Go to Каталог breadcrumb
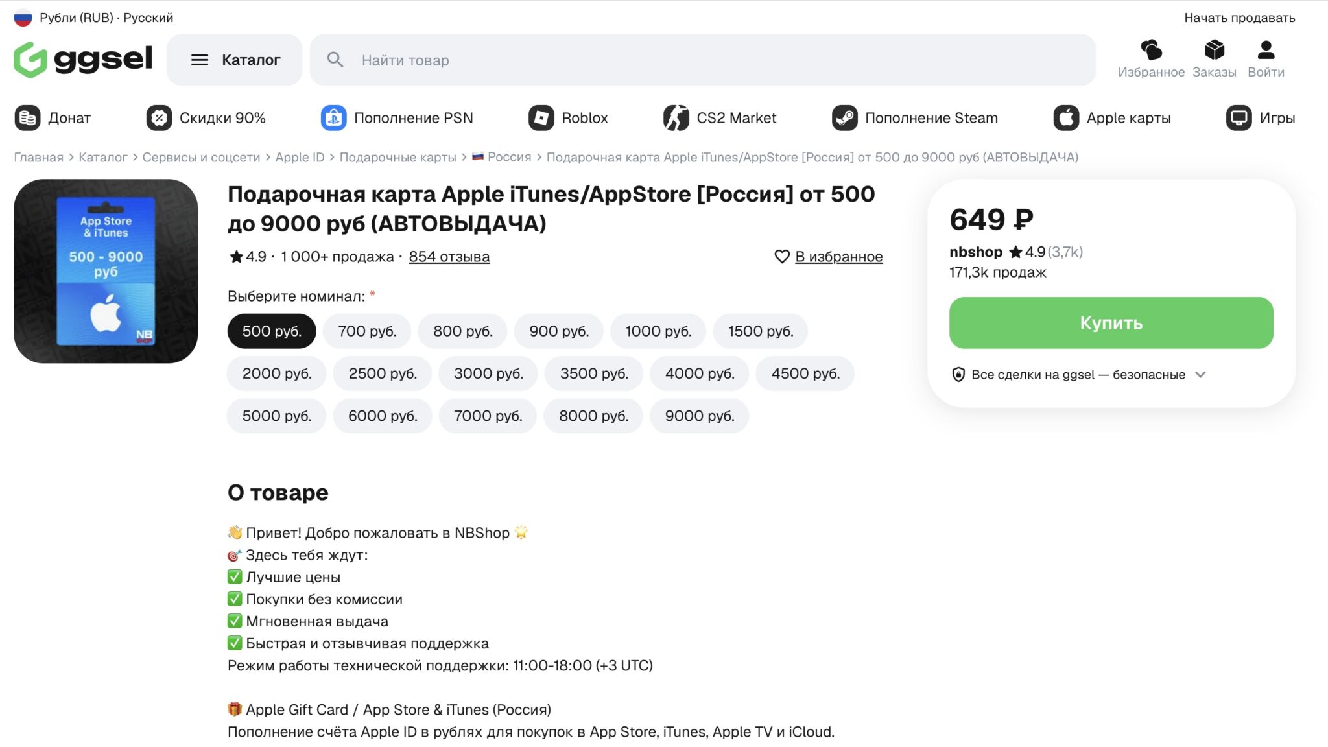The image size is (1328, 747). pos(103,157)
